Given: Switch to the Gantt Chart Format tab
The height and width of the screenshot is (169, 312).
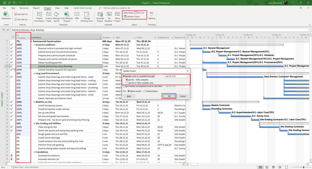Looking at the screenshot, I should coord(83,8).
